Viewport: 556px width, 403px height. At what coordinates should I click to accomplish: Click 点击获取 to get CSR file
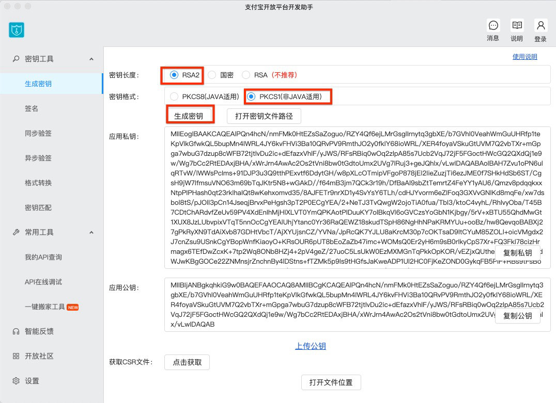[x=187, y=362]
